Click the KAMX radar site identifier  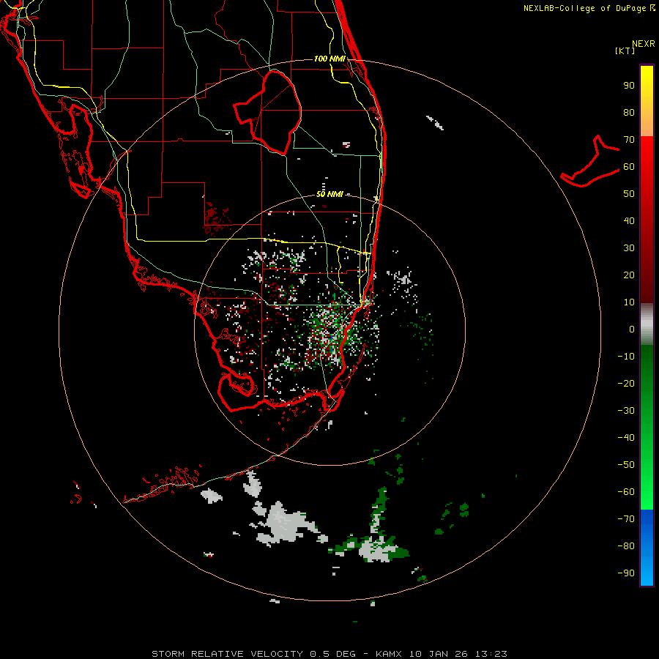pyautogui.click(x=389, y=654)
